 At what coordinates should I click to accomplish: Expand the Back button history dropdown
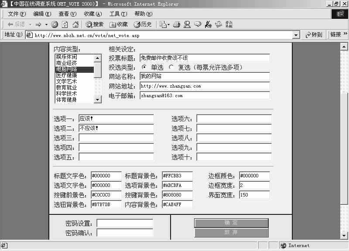30,24
